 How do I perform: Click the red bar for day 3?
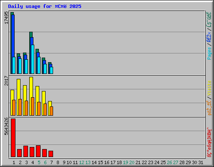[25, 151]
